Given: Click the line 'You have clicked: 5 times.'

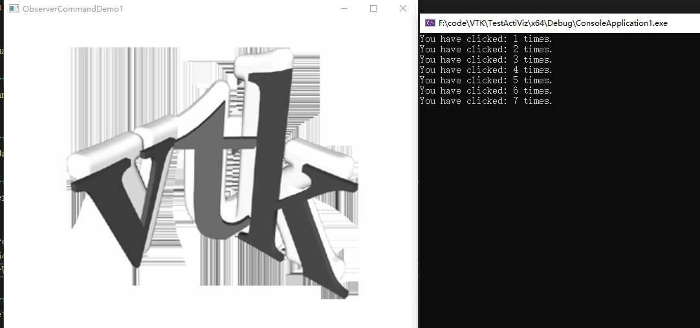Looking at the screenshot, I should 486,80.
